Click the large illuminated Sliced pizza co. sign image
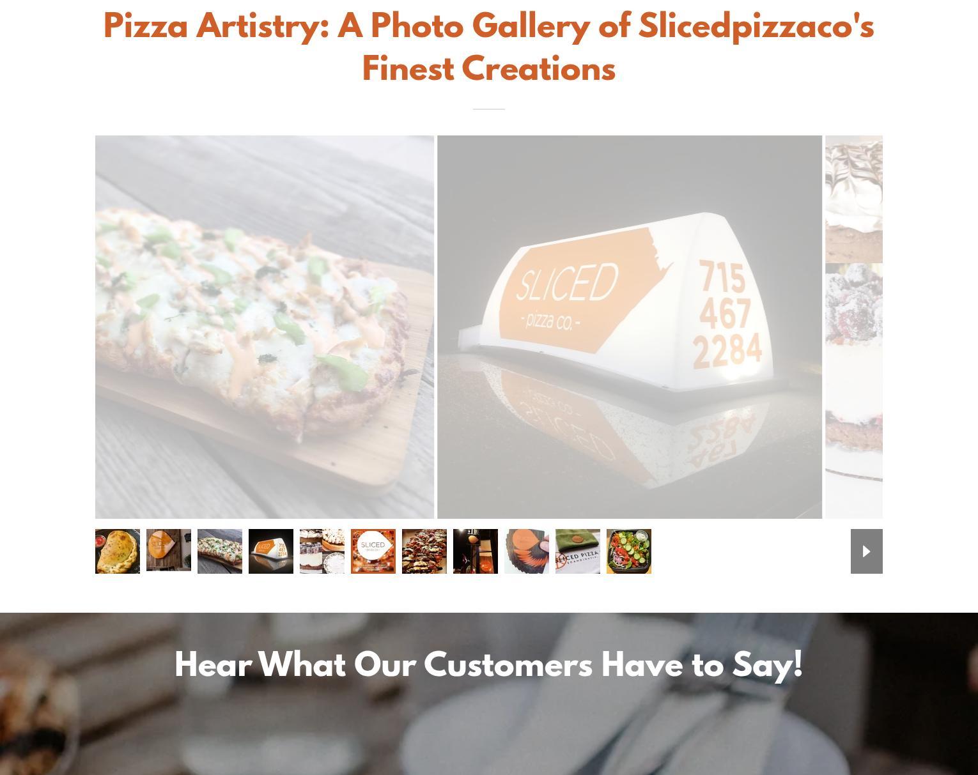This screenshot has width=978, height=775. [630, 326]
